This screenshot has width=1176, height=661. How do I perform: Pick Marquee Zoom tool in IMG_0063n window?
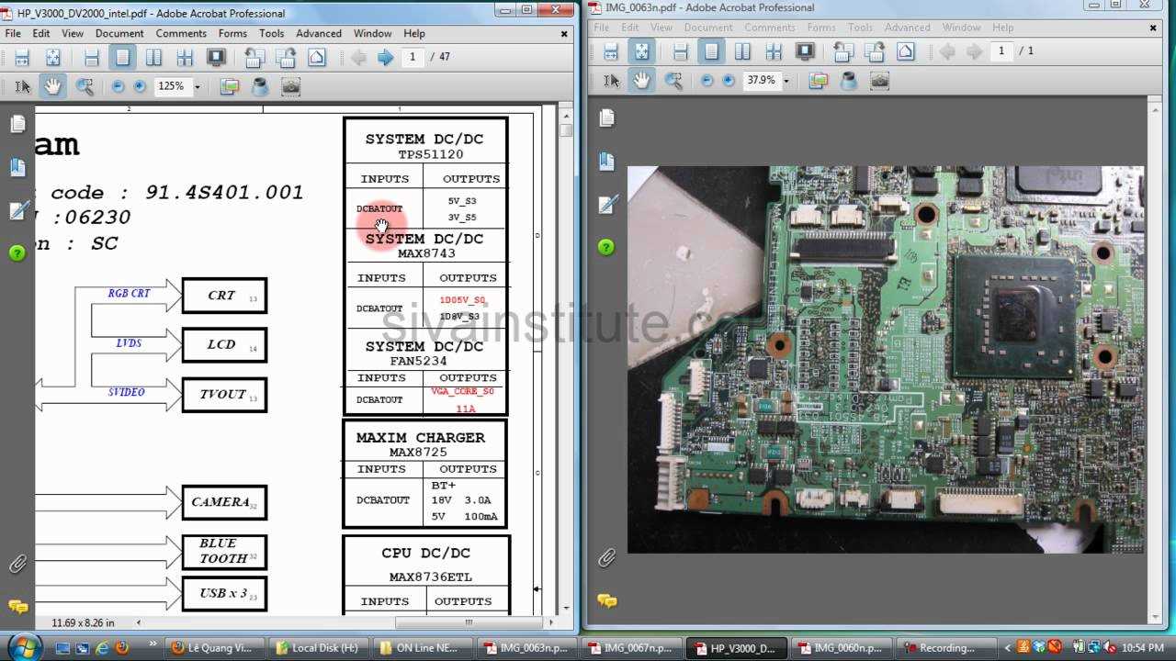point(673,80)
